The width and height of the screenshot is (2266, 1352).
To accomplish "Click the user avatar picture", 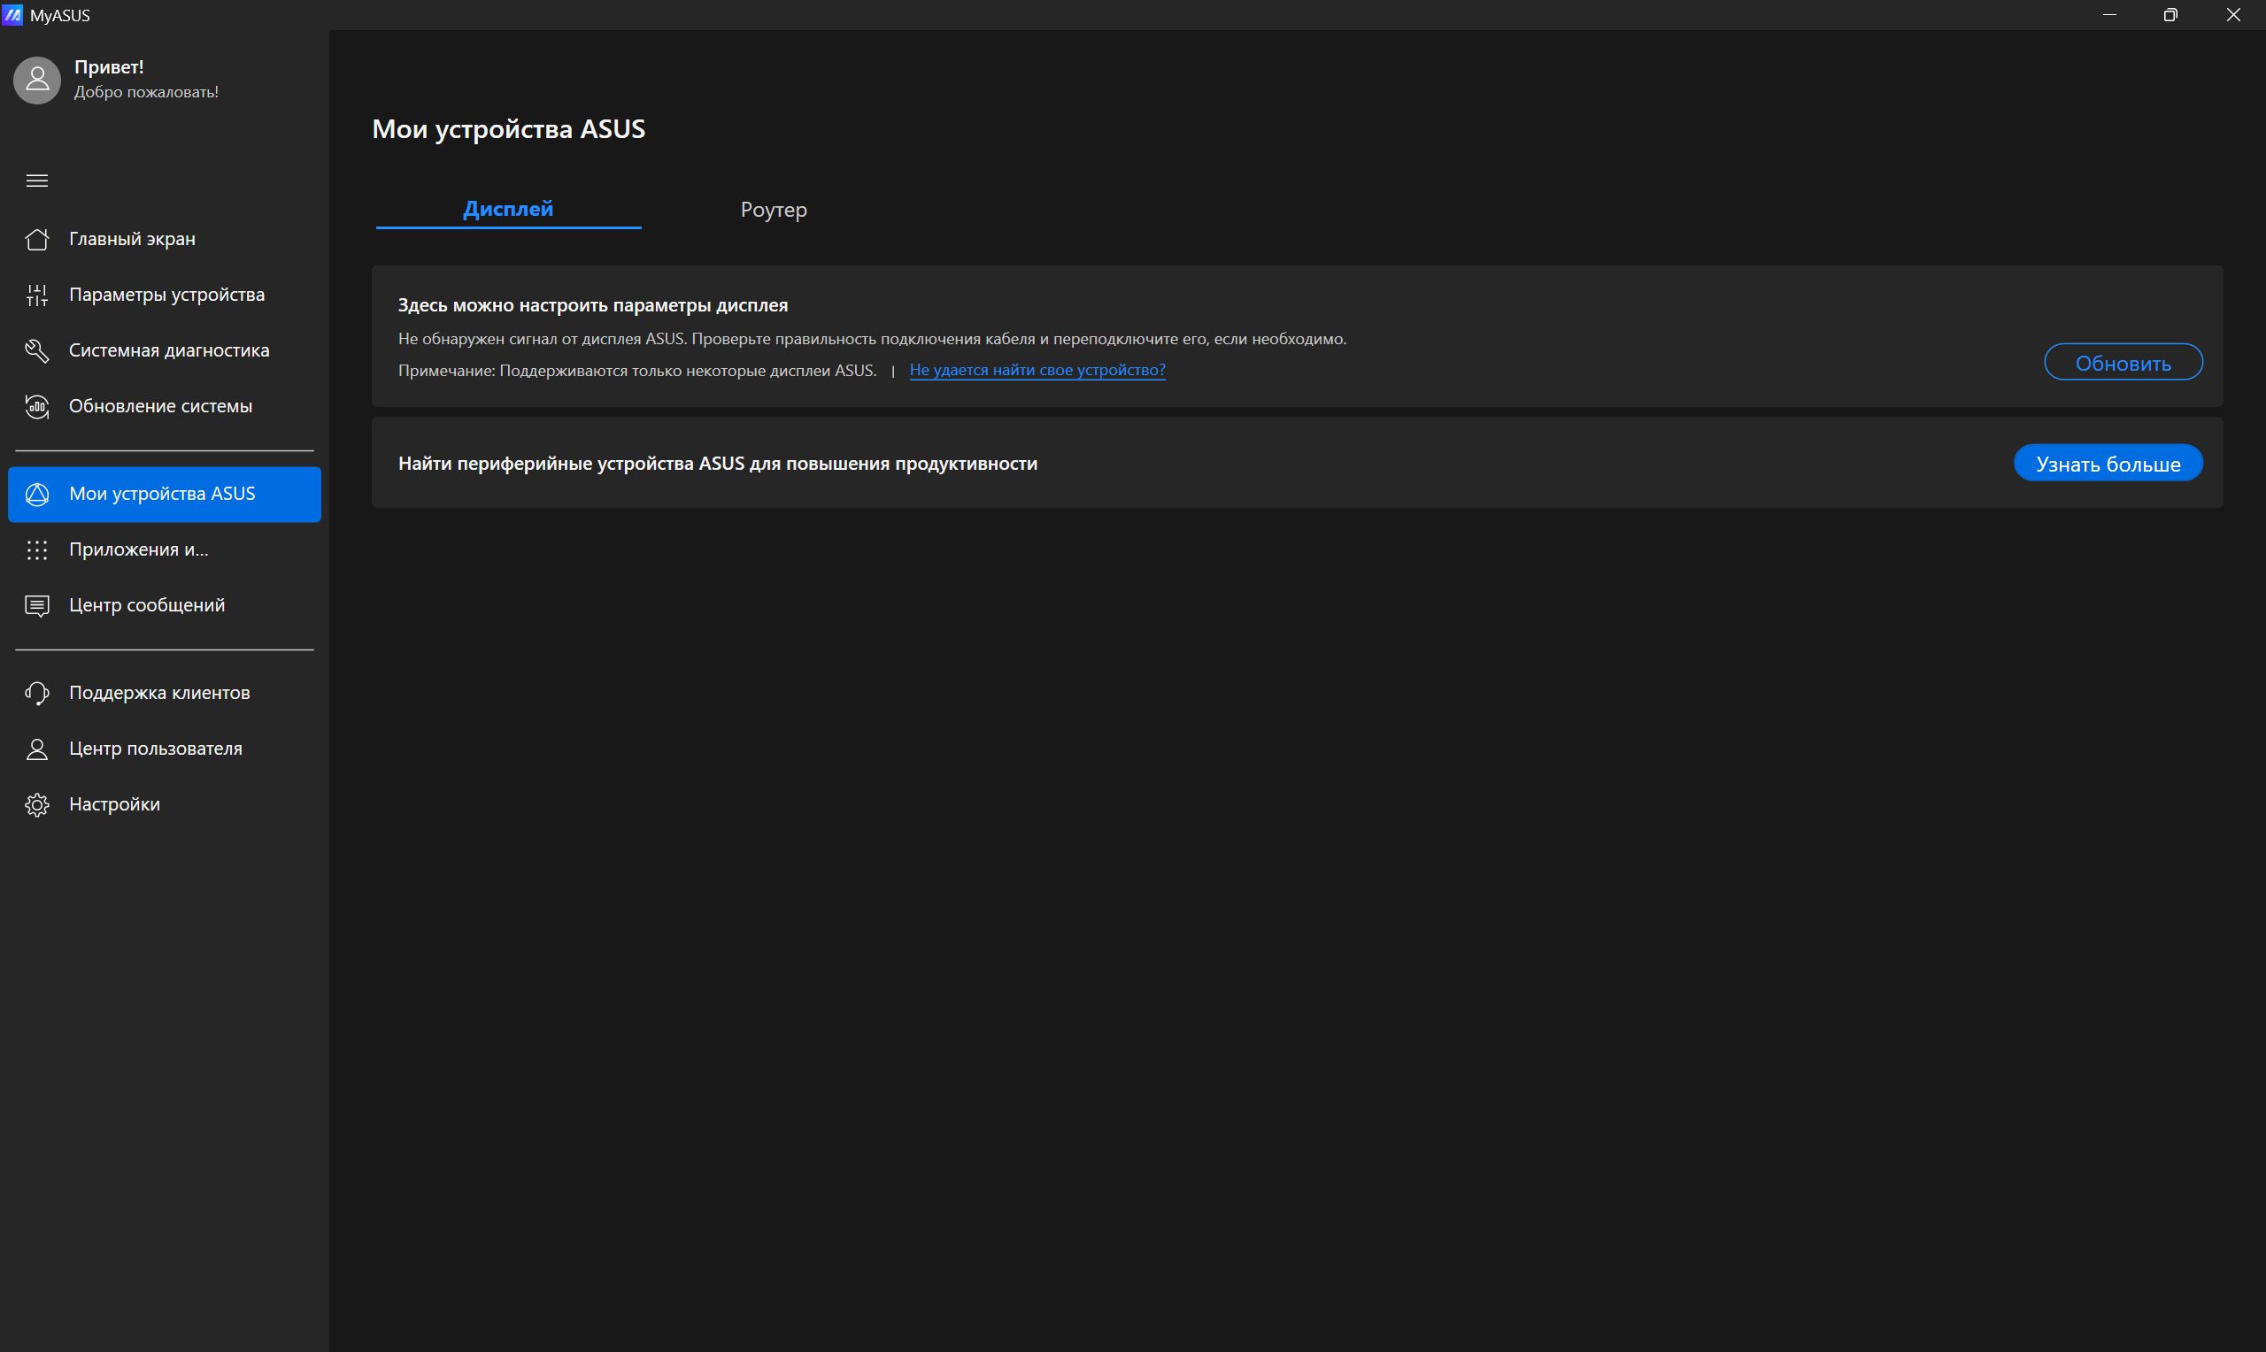I will [37, 80].
